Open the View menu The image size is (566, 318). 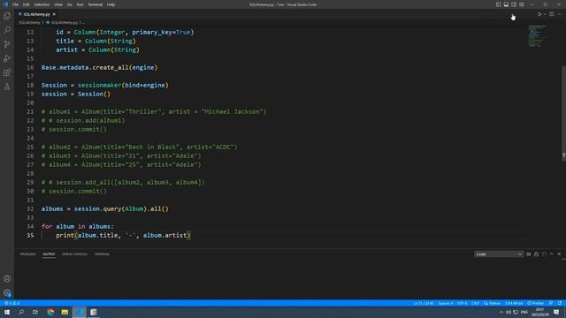(58, 4)
